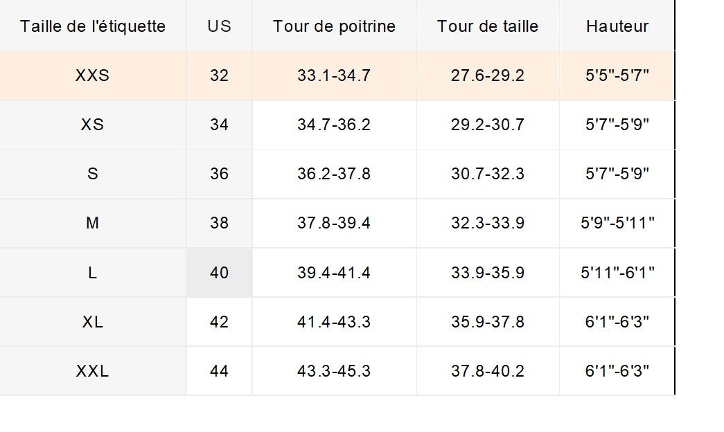Click the "Taille de l'étiquette" column header

tap(93, 26)
